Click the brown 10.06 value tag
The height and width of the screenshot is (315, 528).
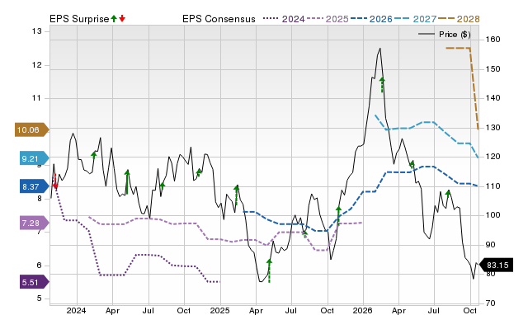tap(31, 129)
